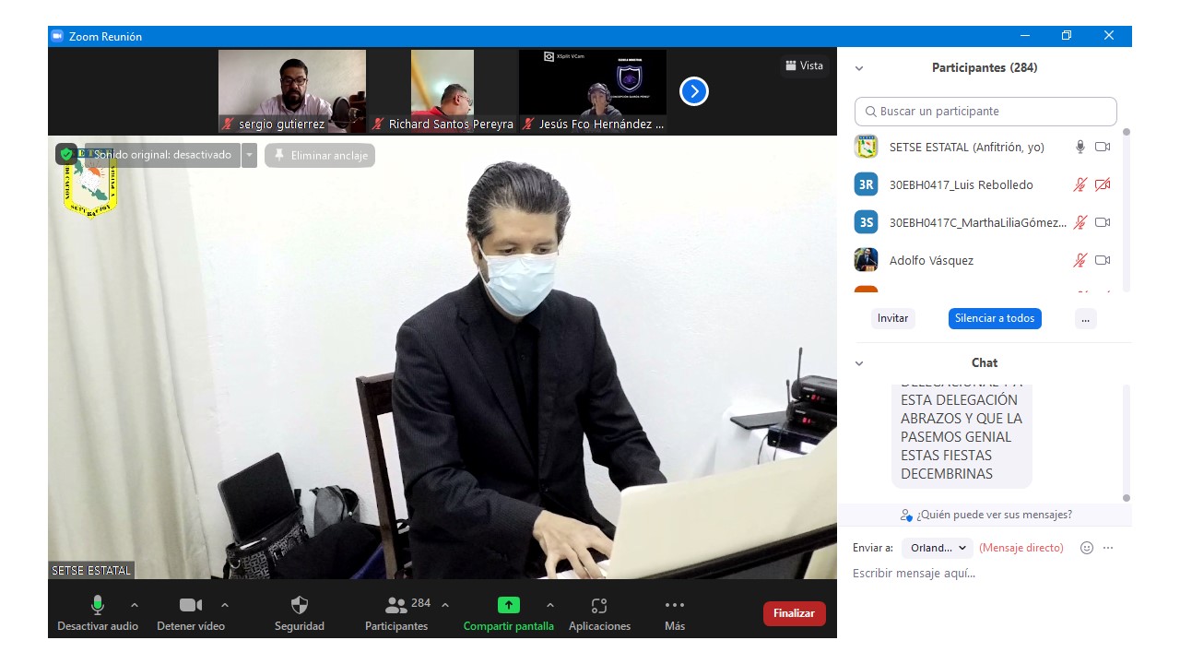Toggle SETSE ESTATAL camera icon
1180x664 pixels.
point(1103,147)
